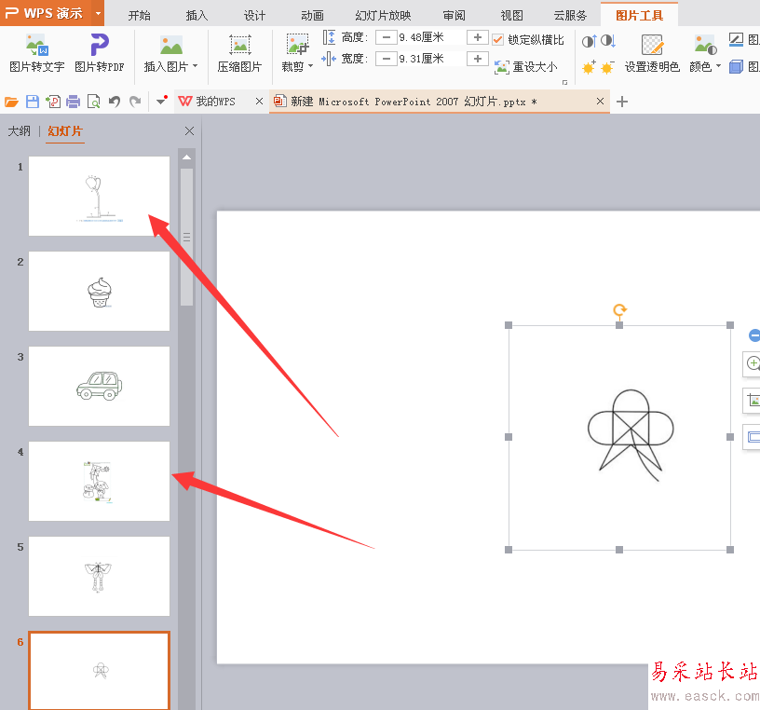
Task: Click the export to PDF icon in quick toolbar
Action: [53, 102]
